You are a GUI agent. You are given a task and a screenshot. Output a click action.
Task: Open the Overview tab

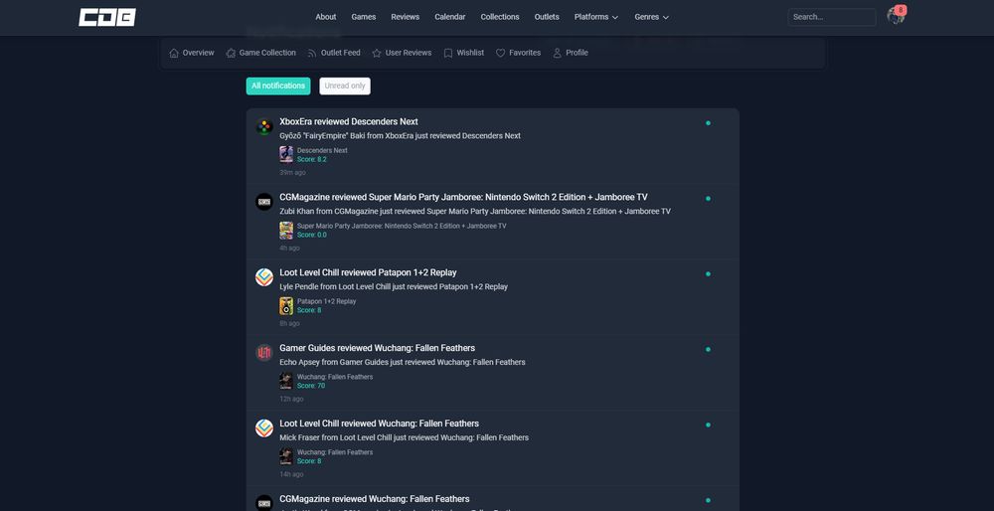[x=192, y=54]
